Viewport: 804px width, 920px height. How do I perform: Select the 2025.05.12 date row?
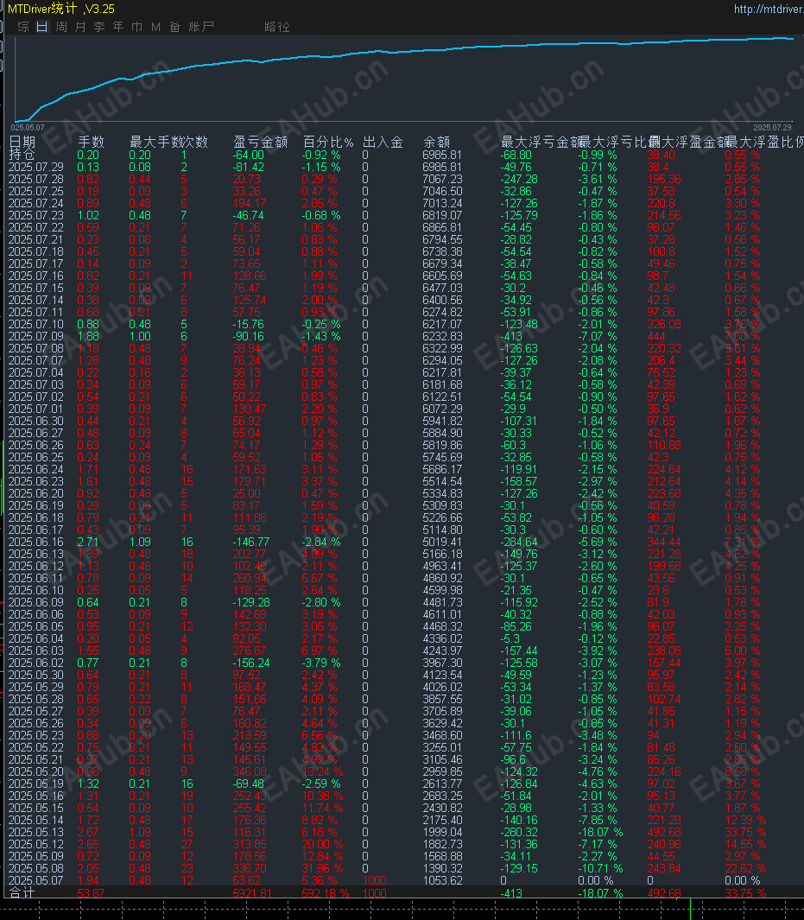(36, 844)
